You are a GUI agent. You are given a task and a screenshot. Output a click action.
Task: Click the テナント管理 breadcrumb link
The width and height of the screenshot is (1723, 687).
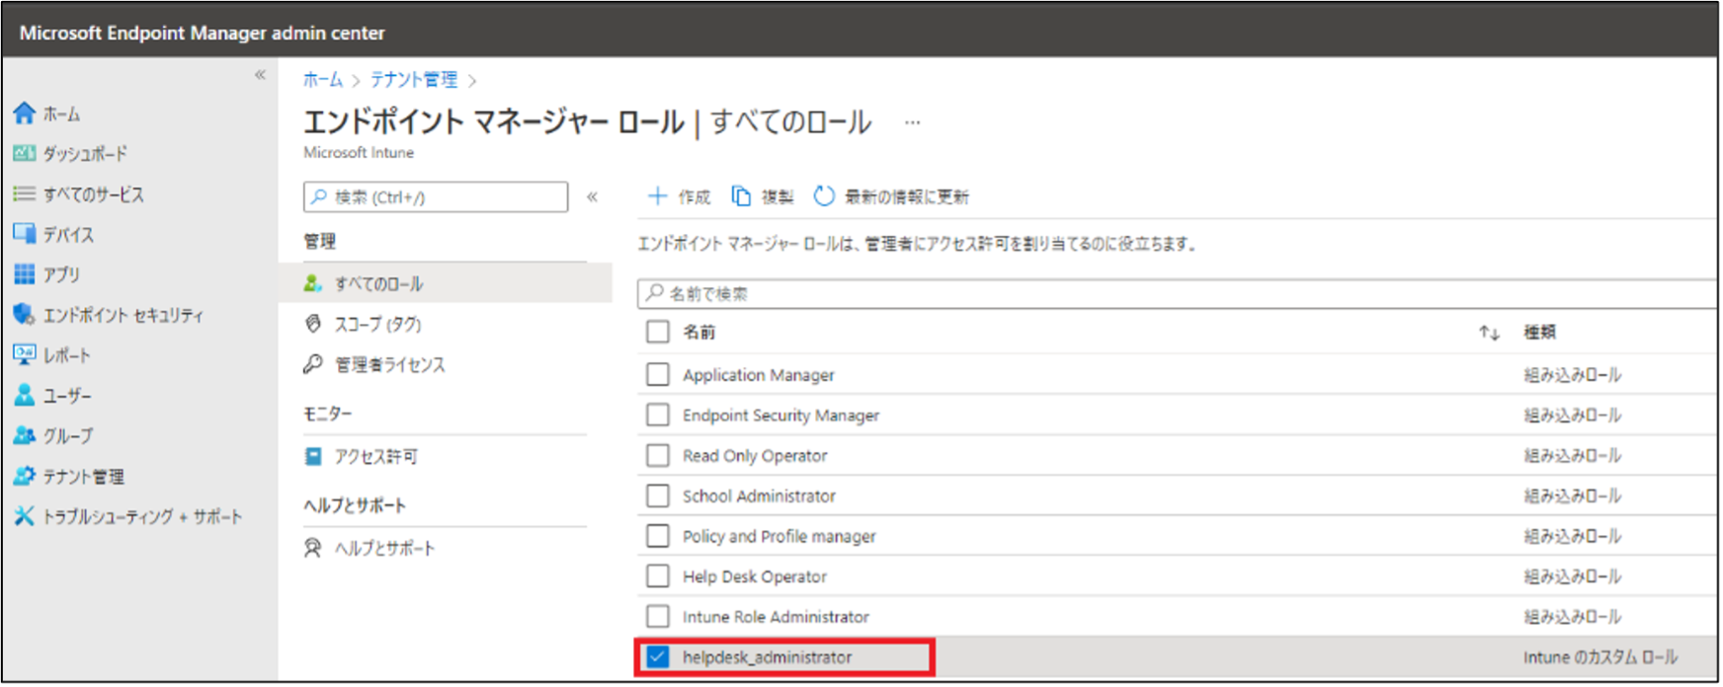coord(414,80)
